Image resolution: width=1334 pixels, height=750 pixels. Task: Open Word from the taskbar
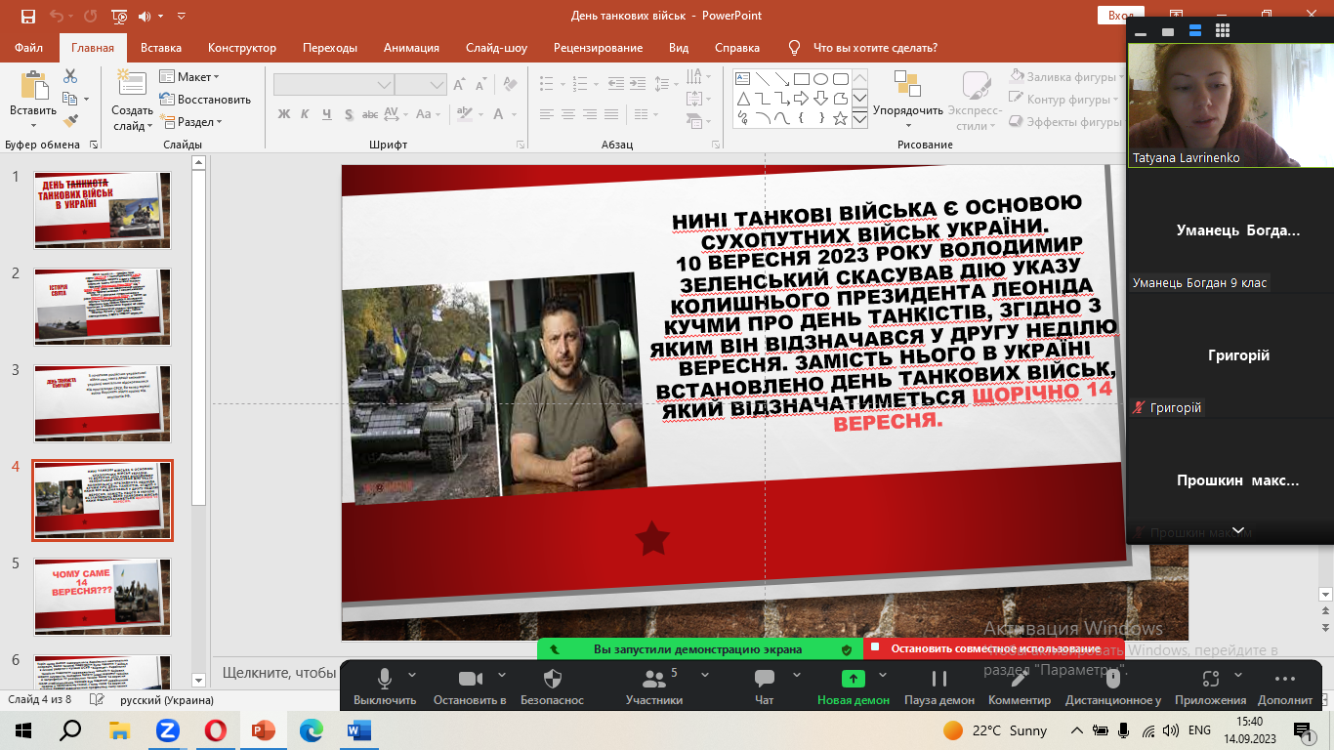click(358, 729)
